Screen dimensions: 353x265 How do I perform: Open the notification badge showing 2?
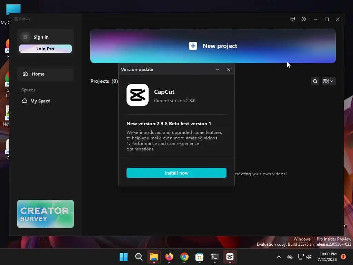click(343, 256)
